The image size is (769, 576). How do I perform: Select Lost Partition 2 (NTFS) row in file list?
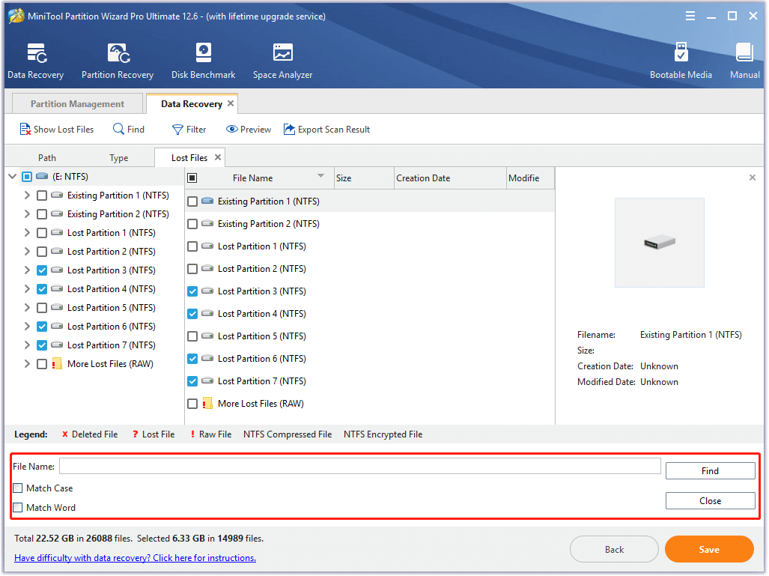point(370,269)
